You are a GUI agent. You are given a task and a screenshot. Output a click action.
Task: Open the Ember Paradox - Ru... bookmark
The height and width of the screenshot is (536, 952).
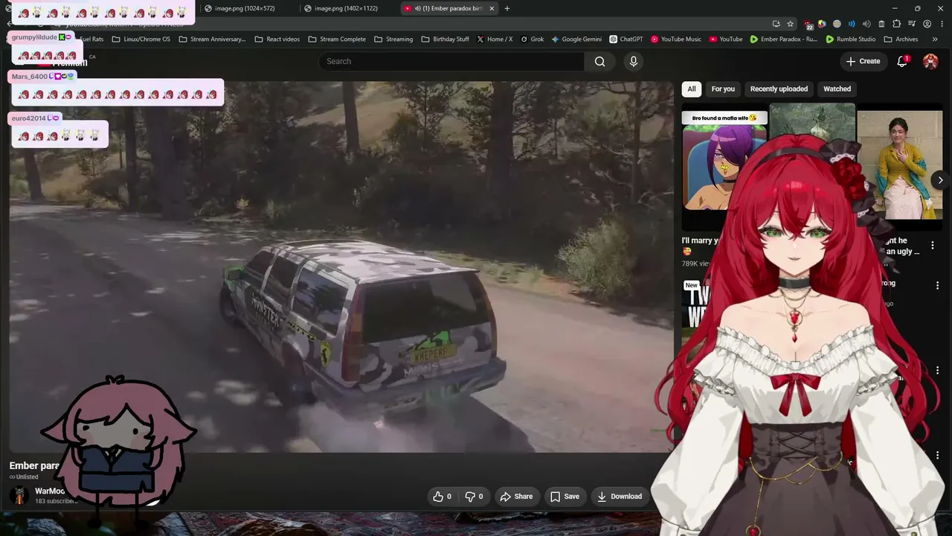784,39
